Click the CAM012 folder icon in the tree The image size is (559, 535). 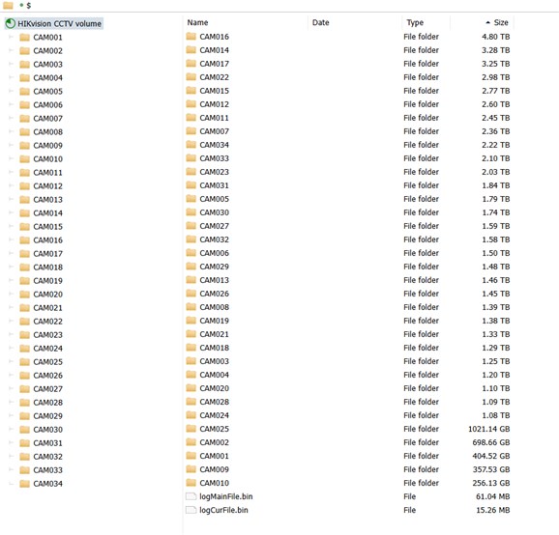tap(24, 185)
